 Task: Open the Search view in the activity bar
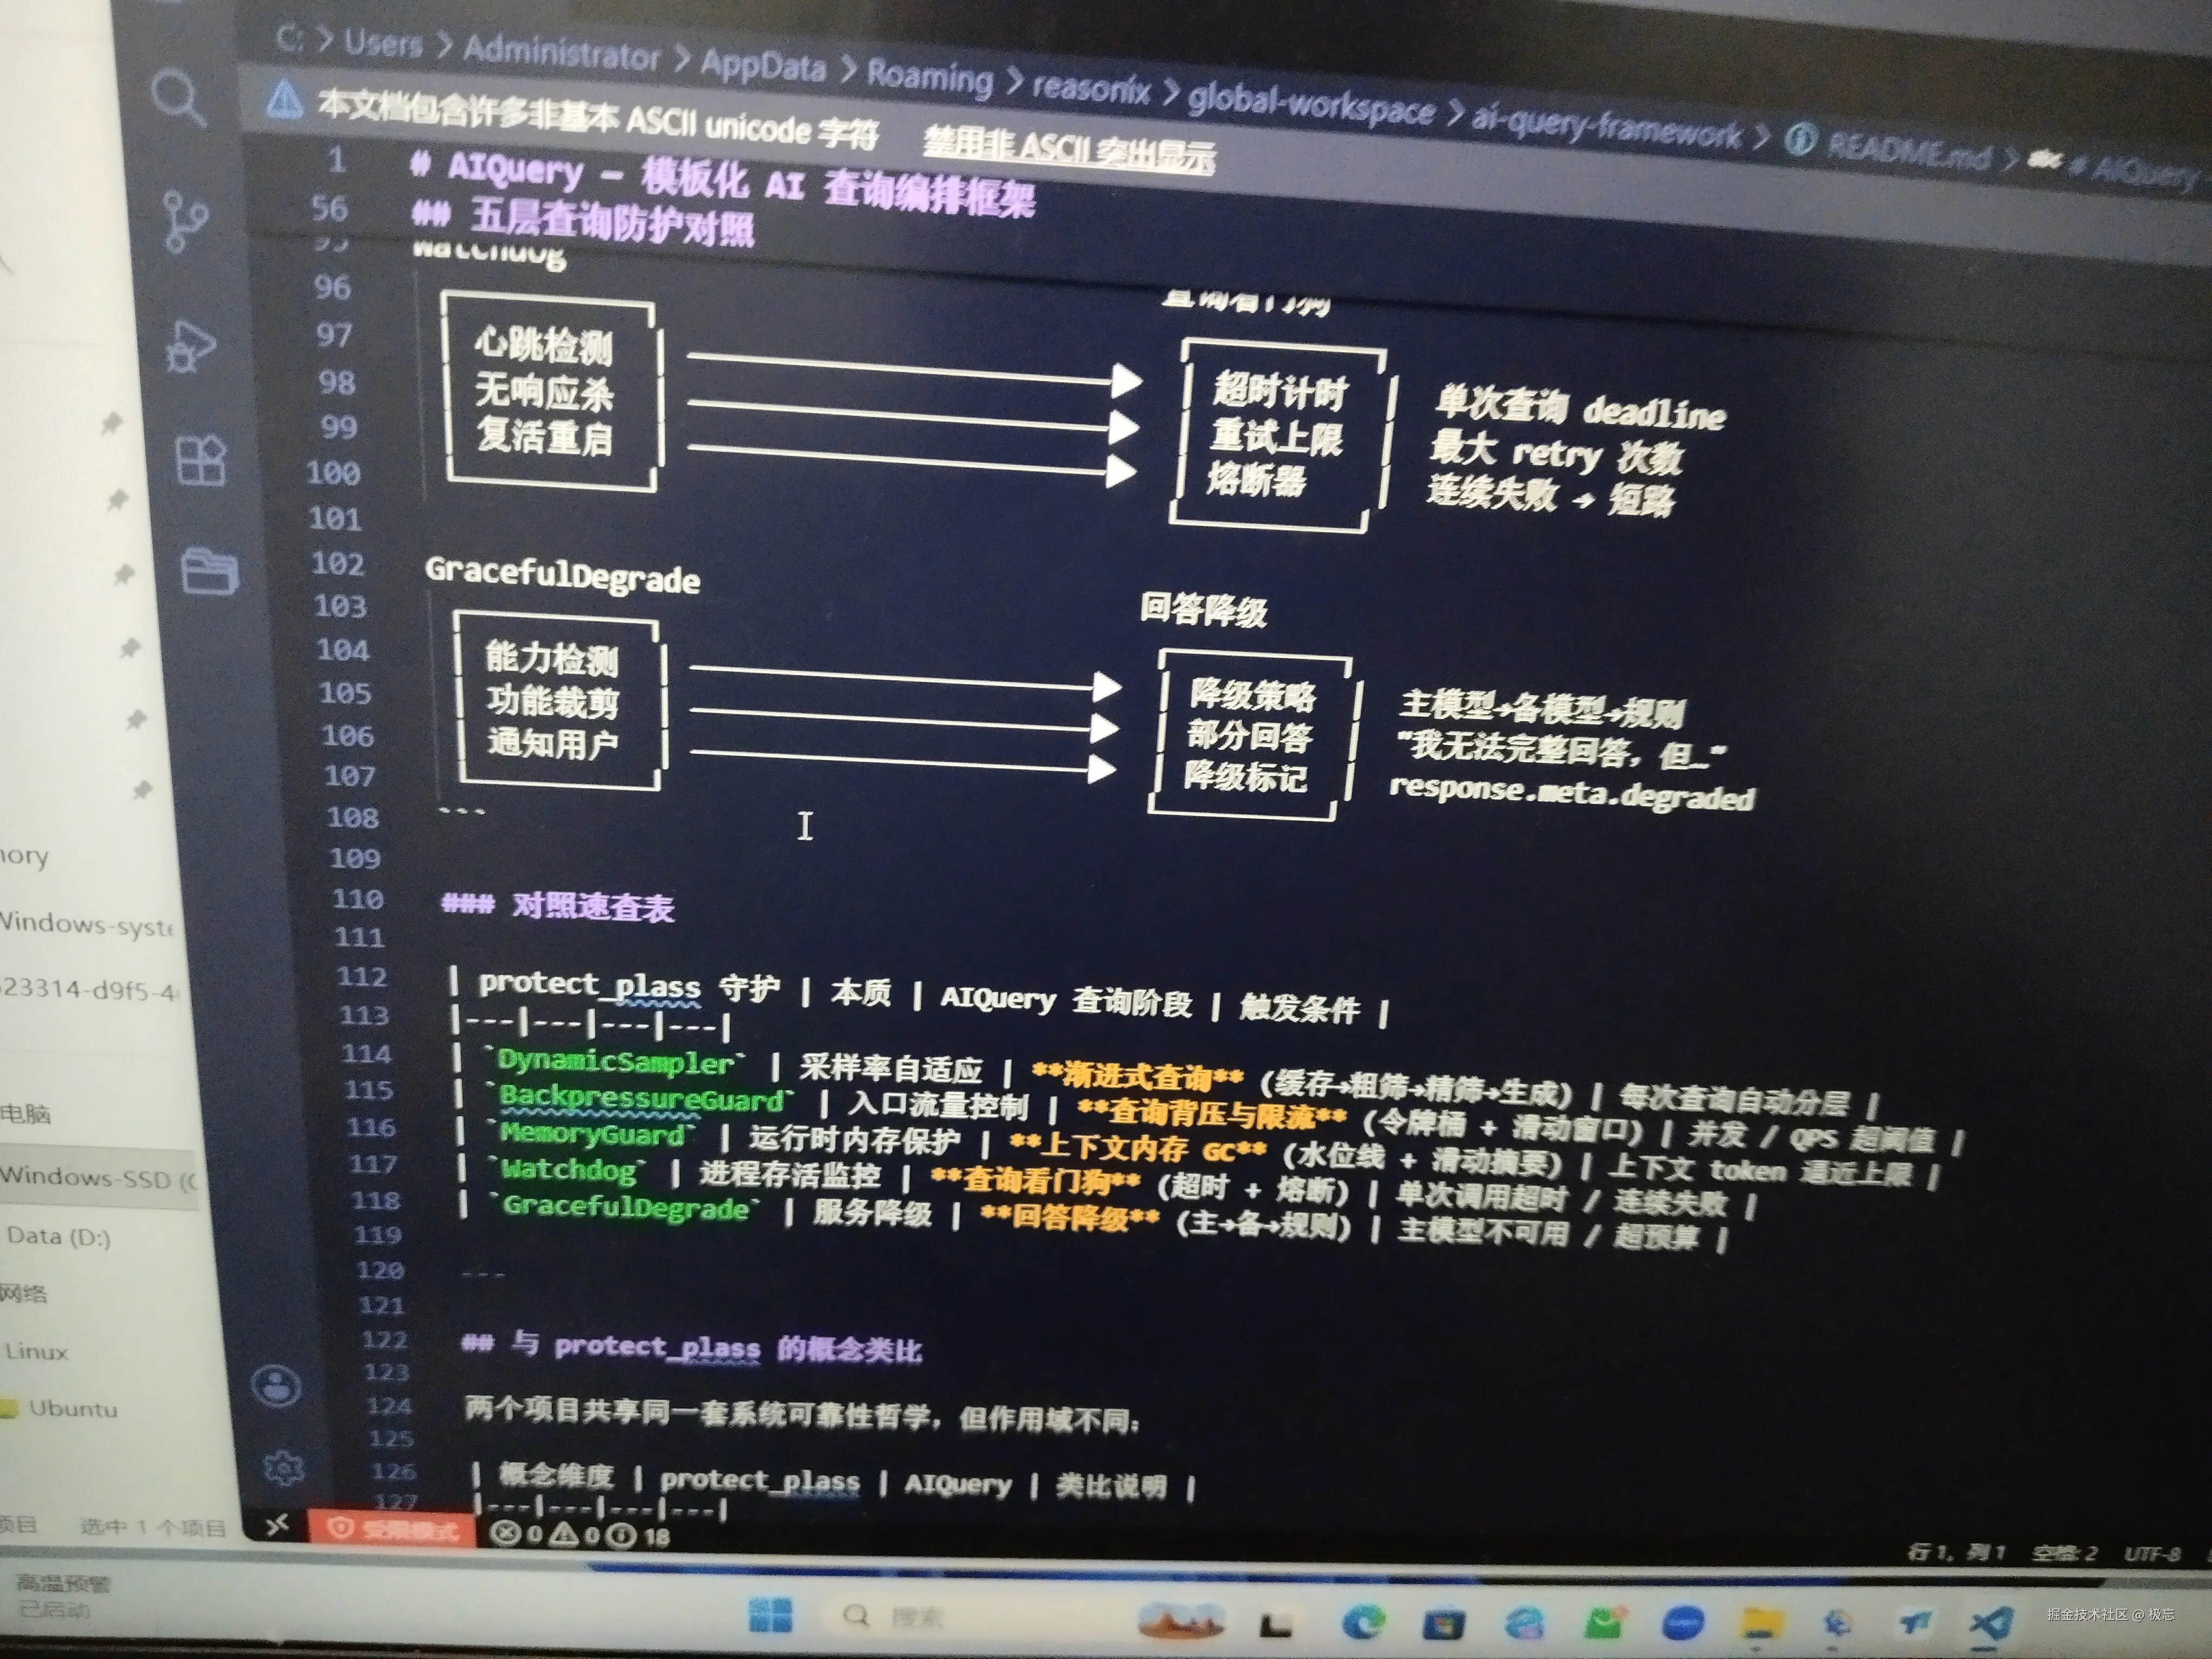coord(180,98)
